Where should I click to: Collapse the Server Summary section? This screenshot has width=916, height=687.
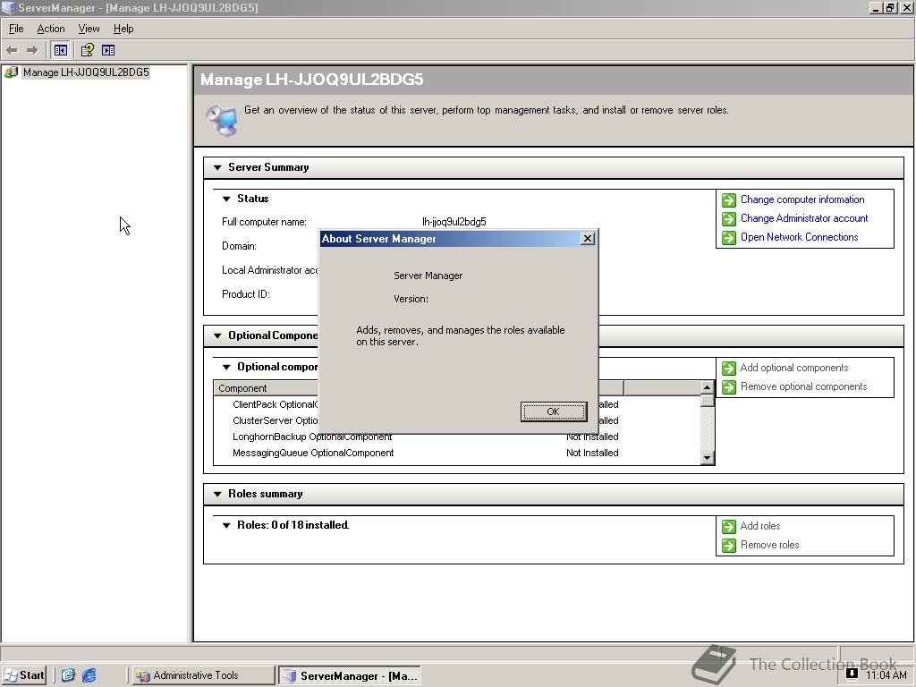coord(217,167)
